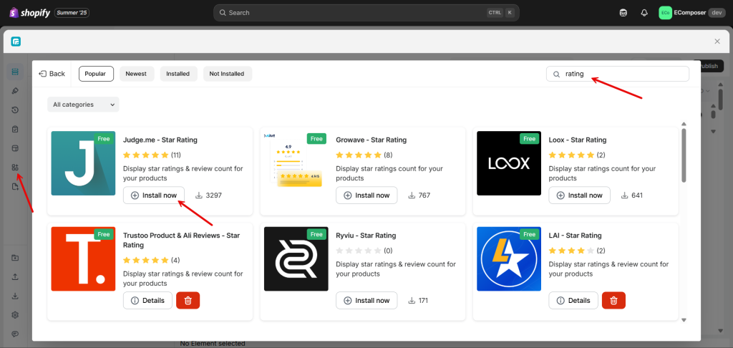Click the Ryviu logo thumbnail
733x348 pixels.
pos(296,258)
